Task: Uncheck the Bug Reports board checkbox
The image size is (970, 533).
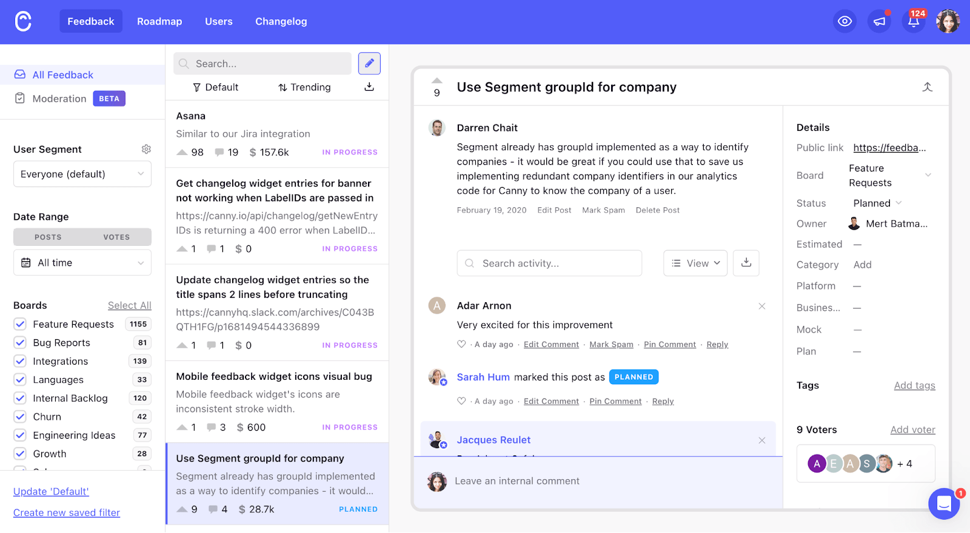Action: click(x=20, y=343)
